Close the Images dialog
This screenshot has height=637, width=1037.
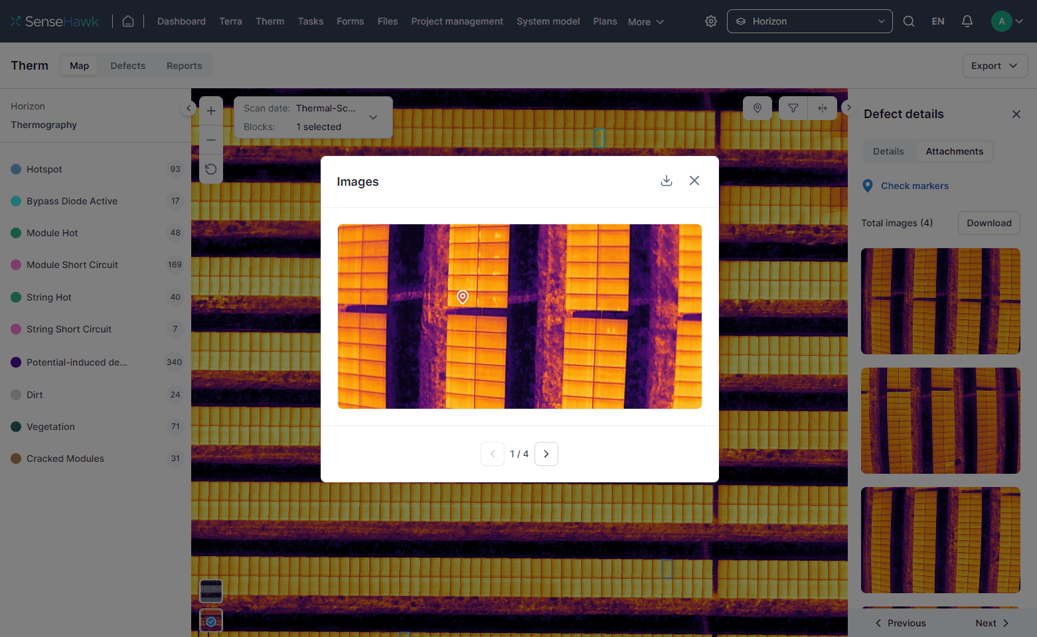694,180
